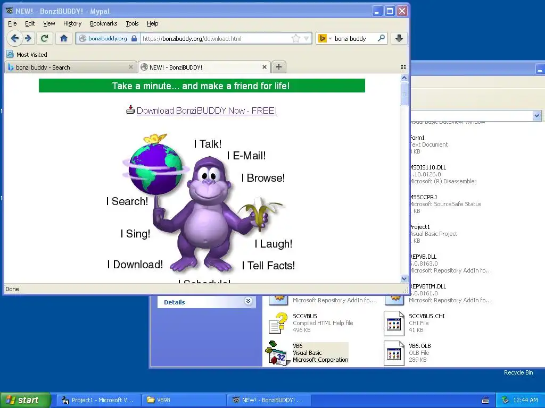Open the File menu
Viewport: 545px width, 408px height.
point(12,23)
